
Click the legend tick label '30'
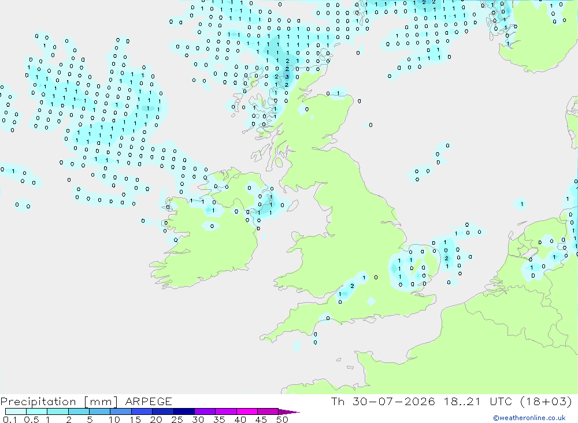pyautogui.click(x=198, y=420)
